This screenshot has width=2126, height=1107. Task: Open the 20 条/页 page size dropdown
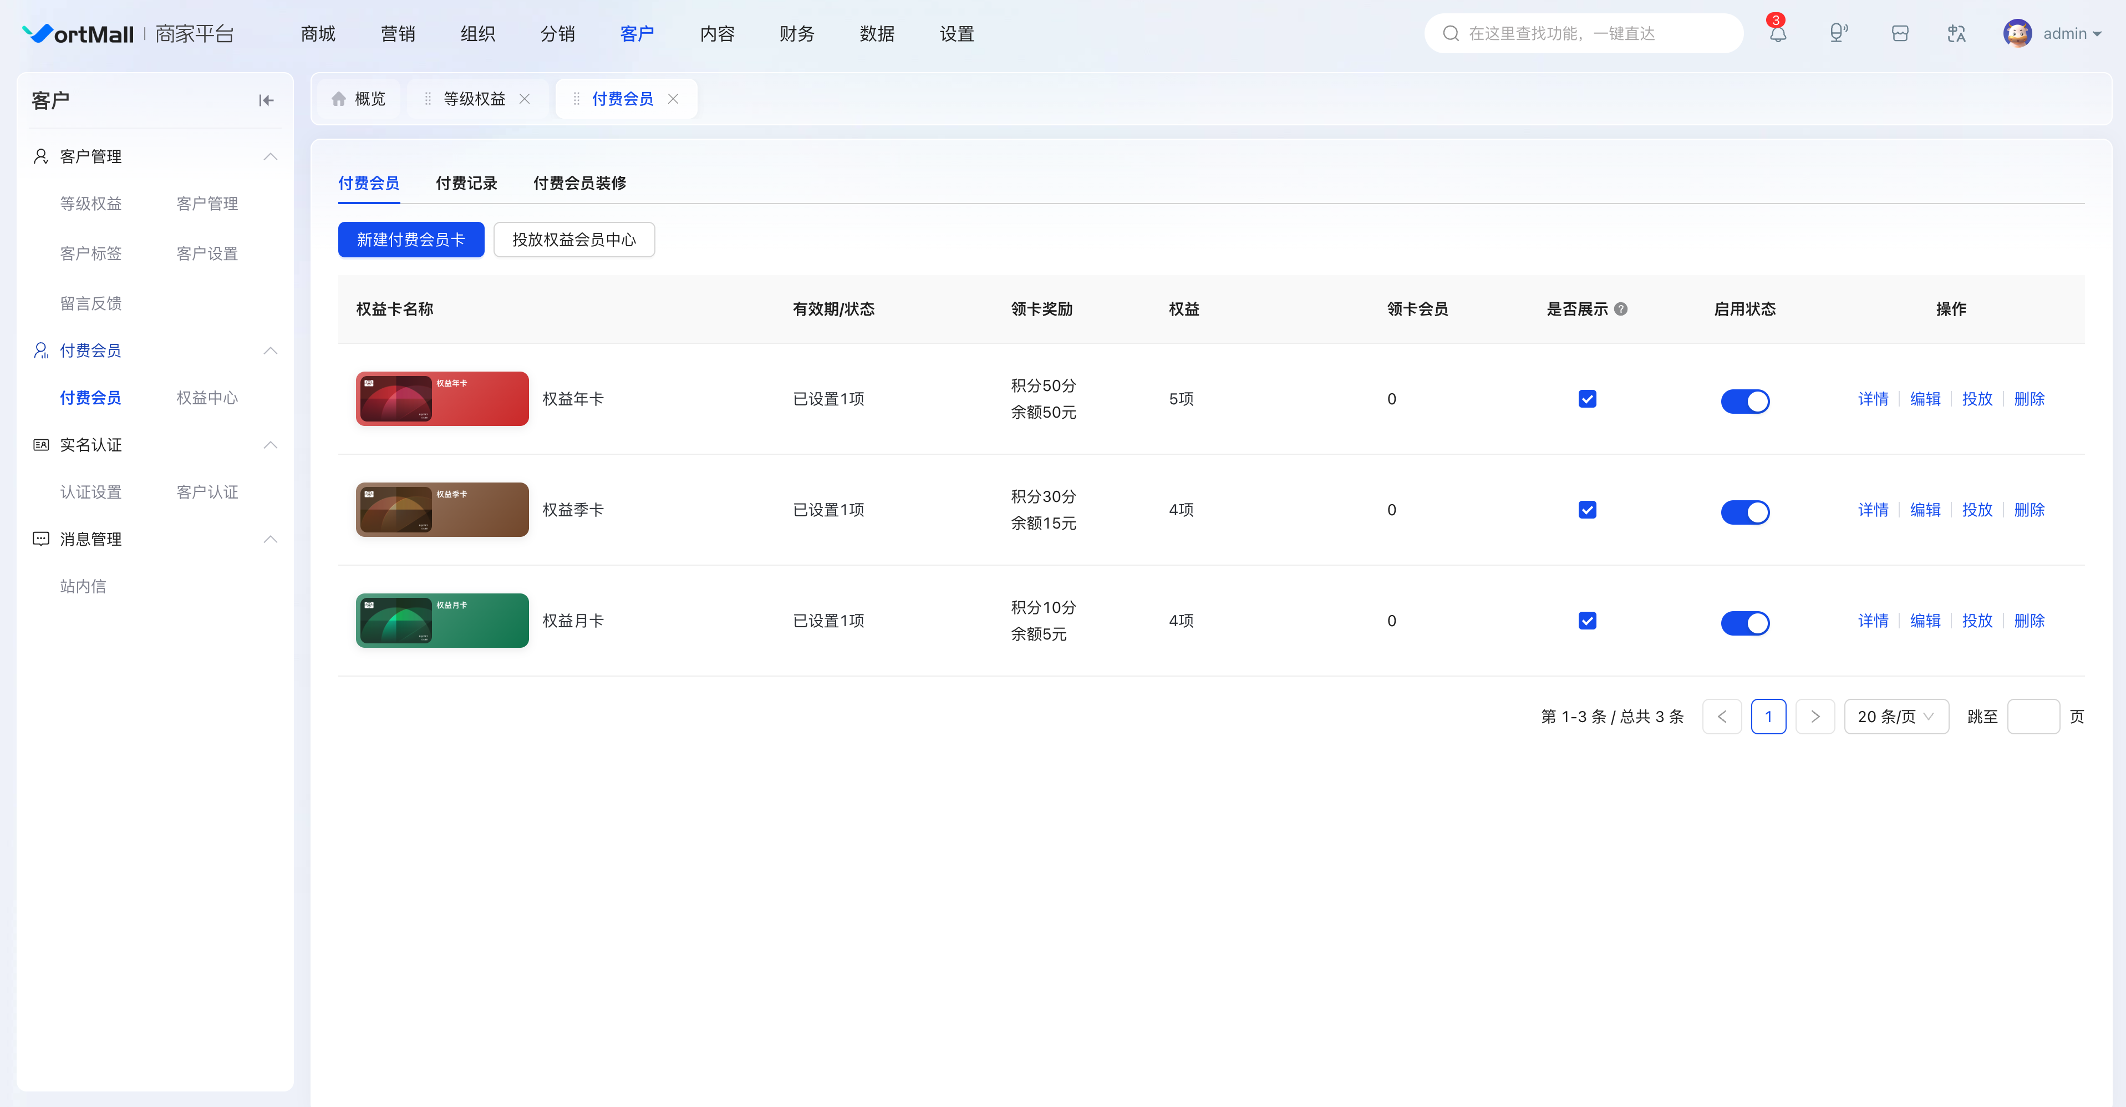[x=1896, y=715]
